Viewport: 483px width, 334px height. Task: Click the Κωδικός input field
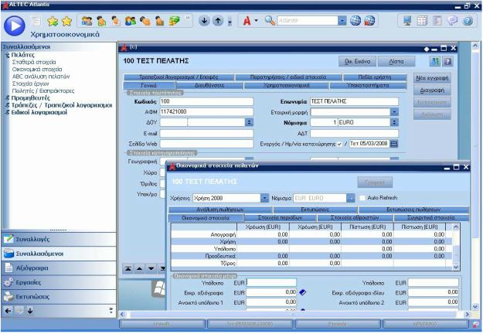pyautogui.click(x=206, y=101)
